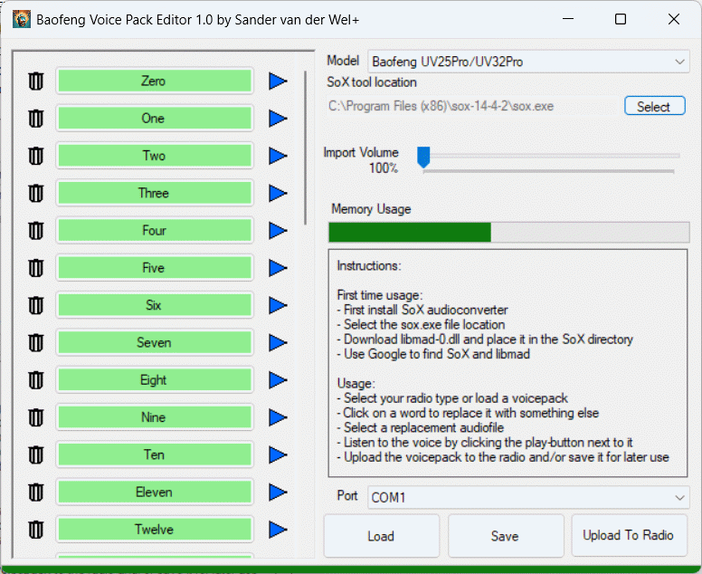Save the current voicepack

pos(505,536)
